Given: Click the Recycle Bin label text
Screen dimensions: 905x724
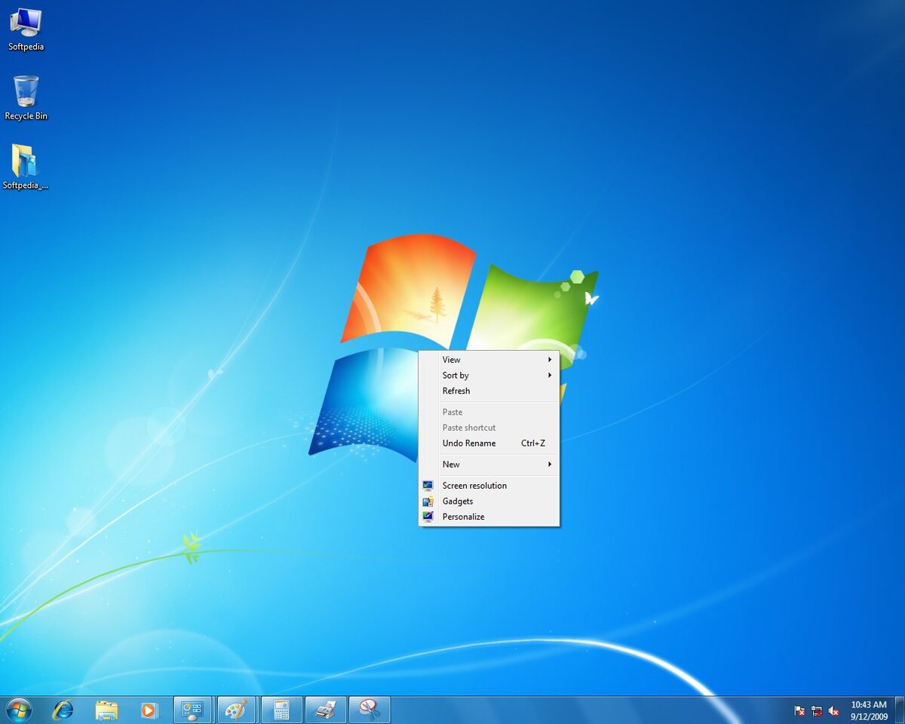Looking at the screenshot, I should point(26,116).
